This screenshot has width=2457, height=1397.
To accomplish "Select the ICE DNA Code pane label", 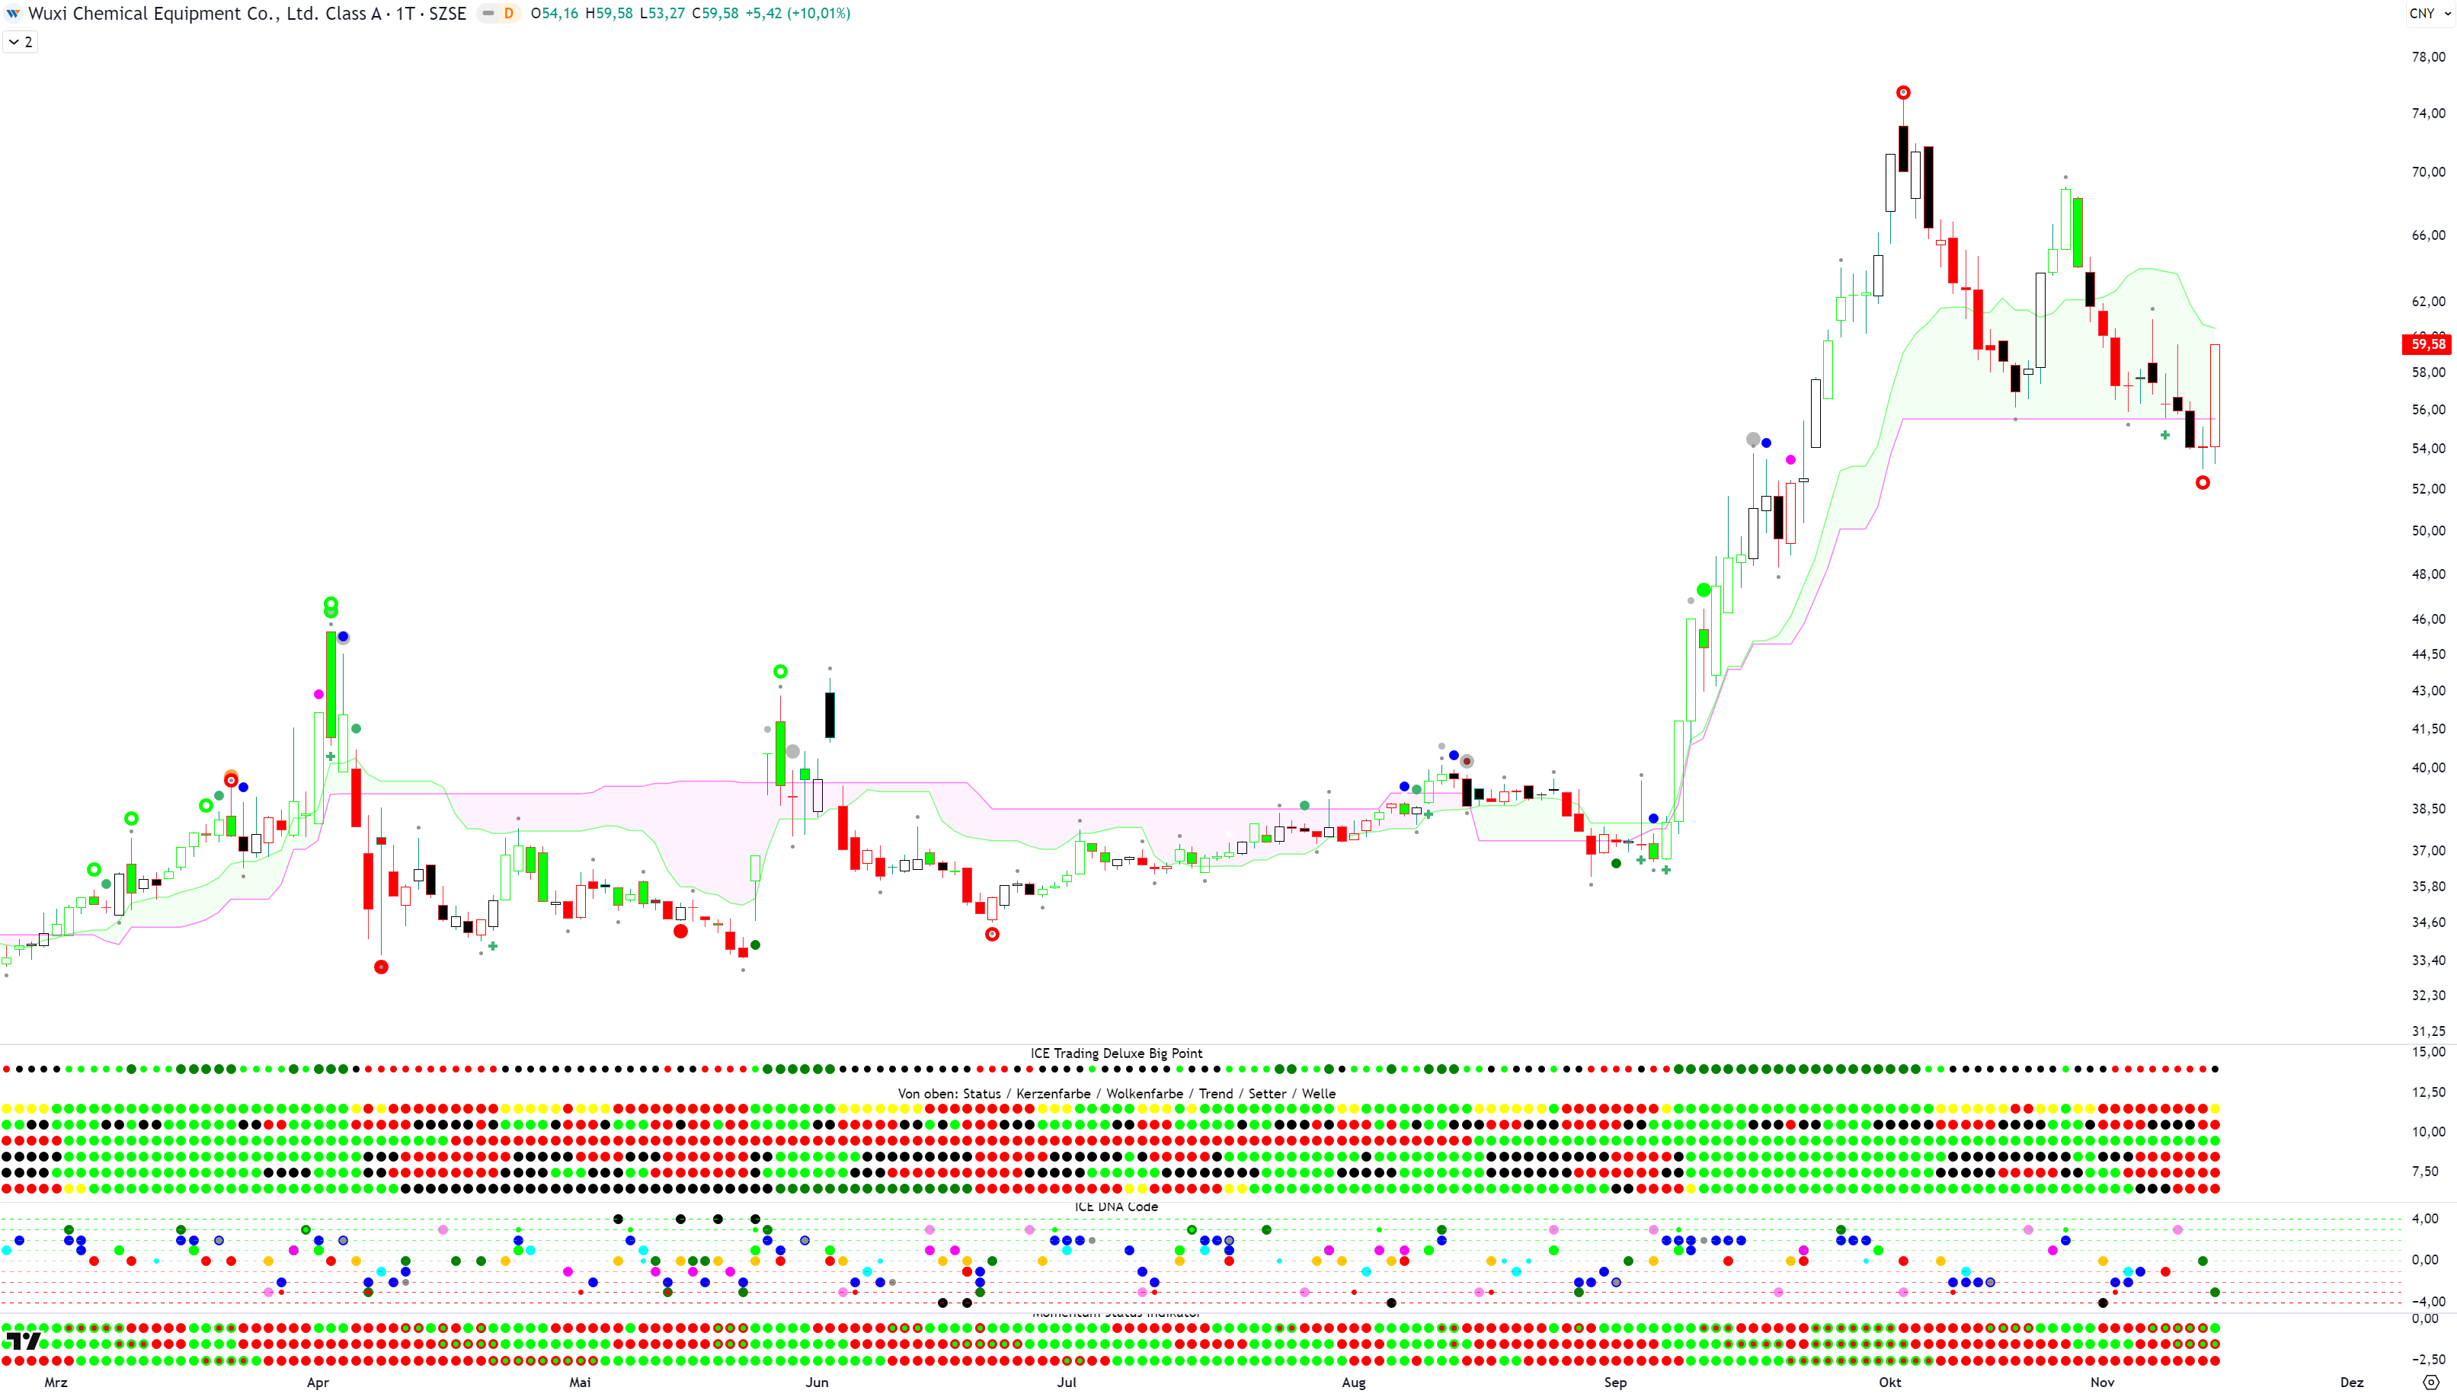I will tap(1116, 1207).
